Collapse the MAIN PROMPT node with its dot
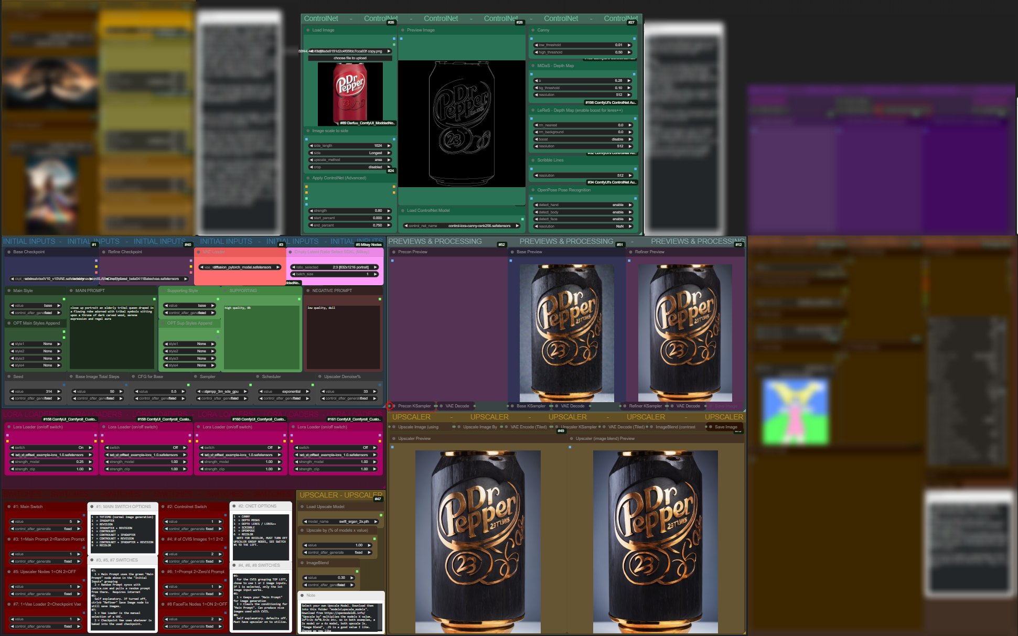1018x636 pixels. [71, 290]
